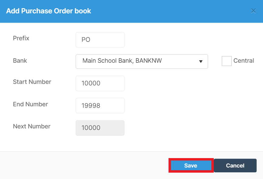
Task: Click the Prefix label
Action: pyautogui.click(x=21, y=38)
